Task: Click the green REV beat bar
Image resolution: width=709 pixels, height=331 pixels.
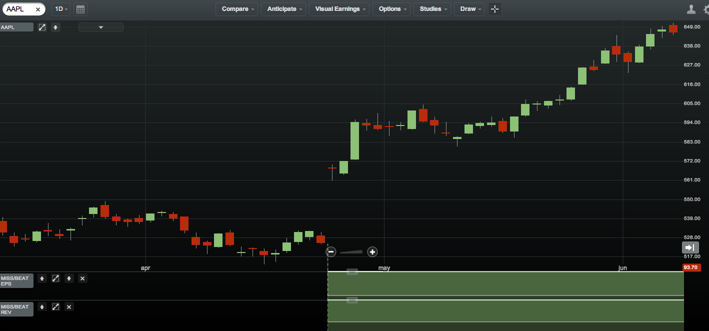Action: [x=505, y=311]
